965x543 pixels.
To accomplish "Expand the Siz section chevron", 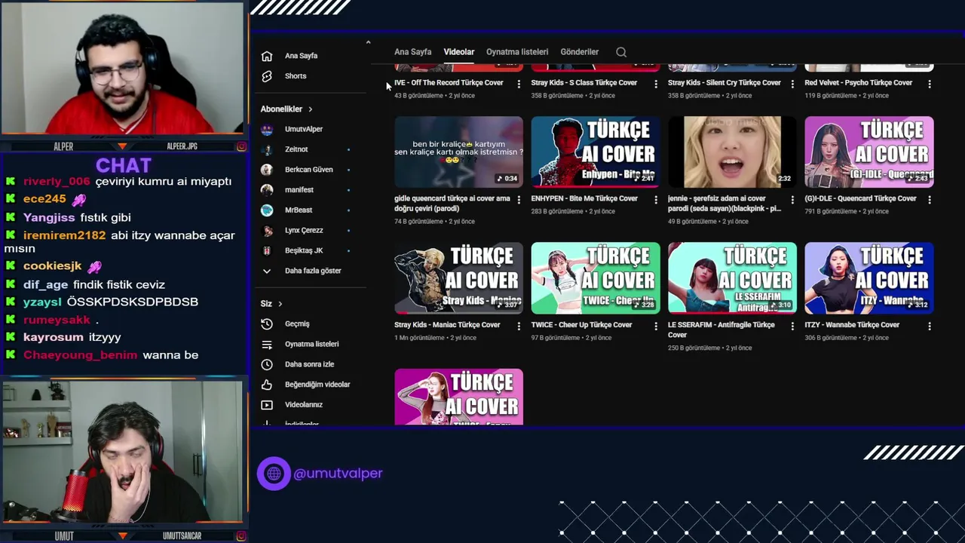I will (x=280, y=304).
